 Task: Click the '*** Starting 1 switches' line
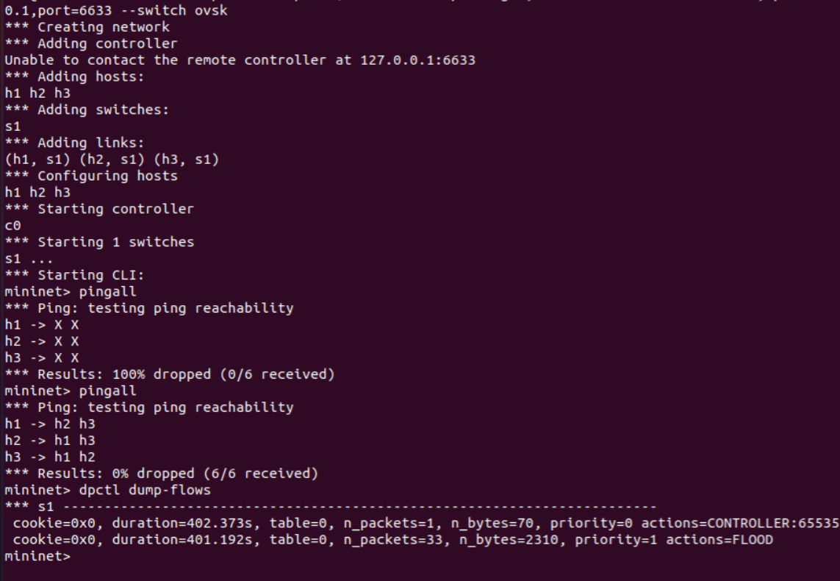[x=99, y=242]
